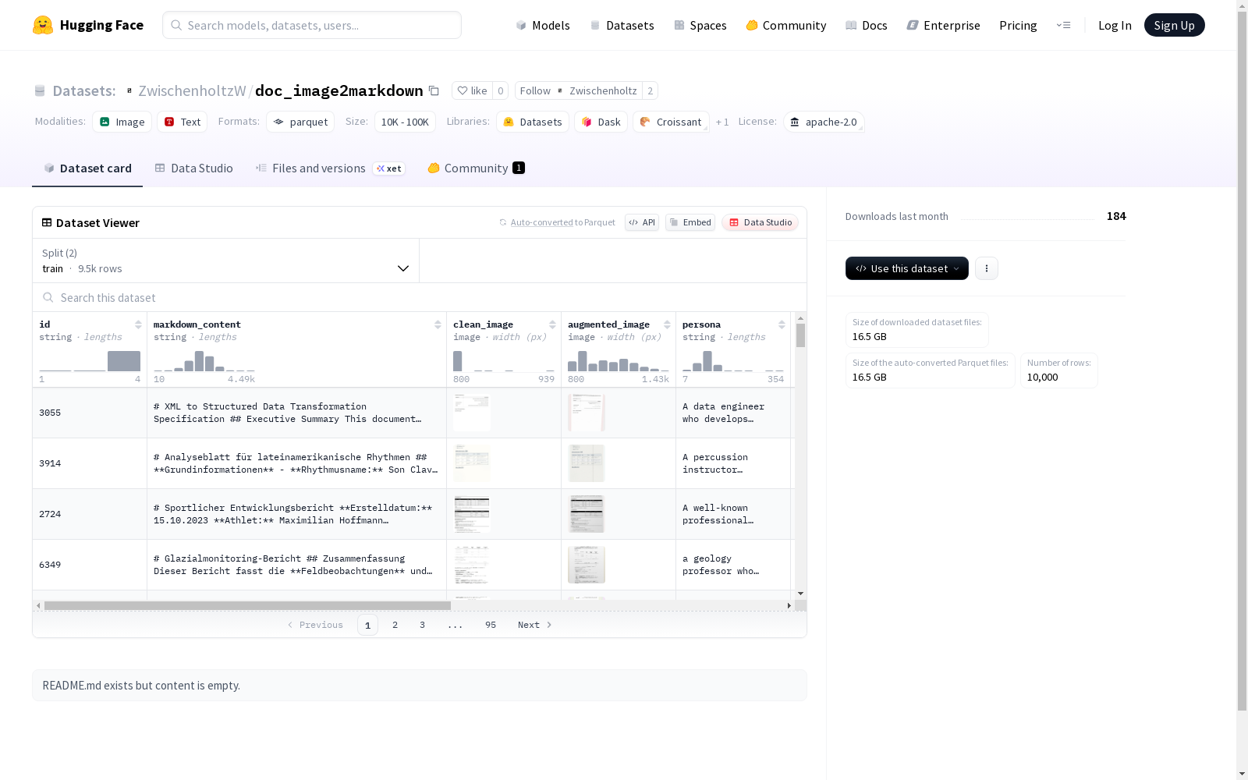Viewport: 1248px width, 780px height.
Task: Open the Community nav item
Action: pos(785,25)
